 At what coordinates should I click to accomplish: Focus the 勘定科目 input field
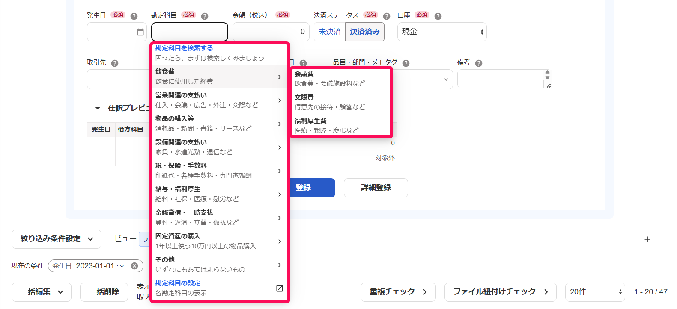(190, 32)
